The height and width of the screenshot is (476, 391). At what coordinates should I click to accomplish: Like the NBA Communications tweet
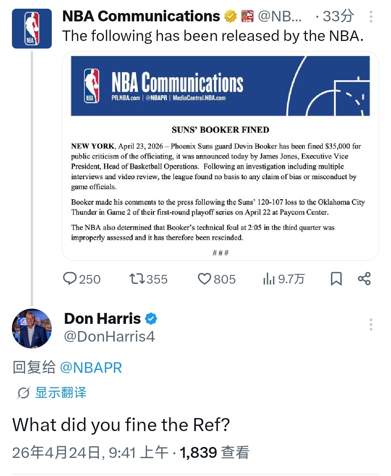(205, 279)
